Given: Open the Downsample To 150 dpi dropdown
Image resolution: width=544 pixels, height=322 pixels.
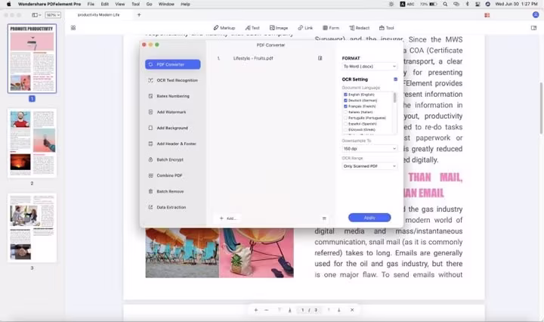Looking at the screenshot, I should pyautogui.click(x=369, y=148).
